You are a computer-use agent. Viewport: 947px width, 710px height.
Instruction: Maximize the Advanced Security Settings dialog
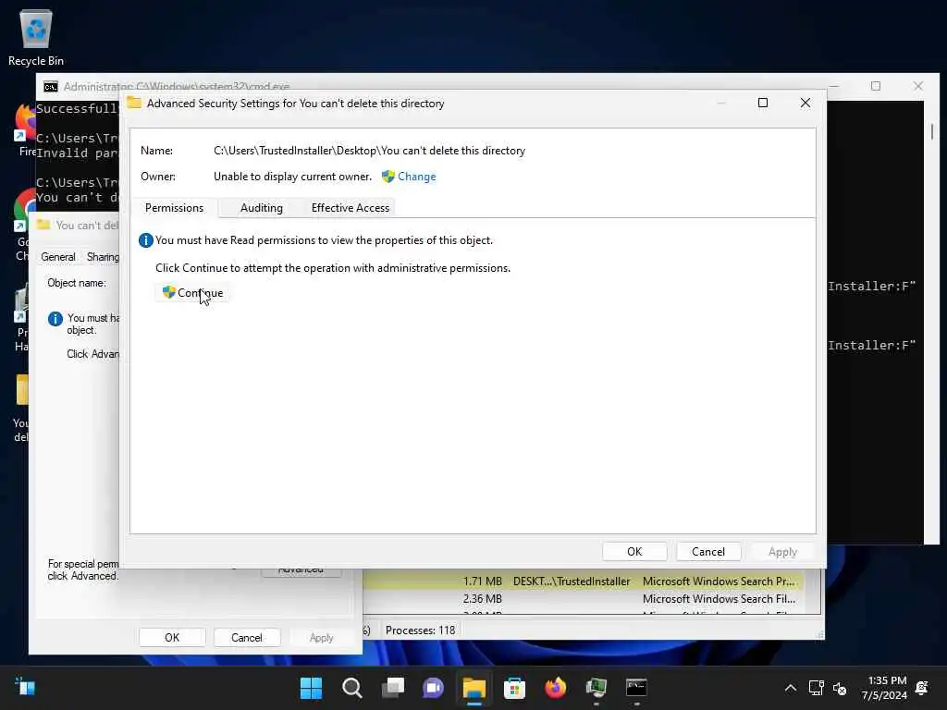tap(763, 103)
